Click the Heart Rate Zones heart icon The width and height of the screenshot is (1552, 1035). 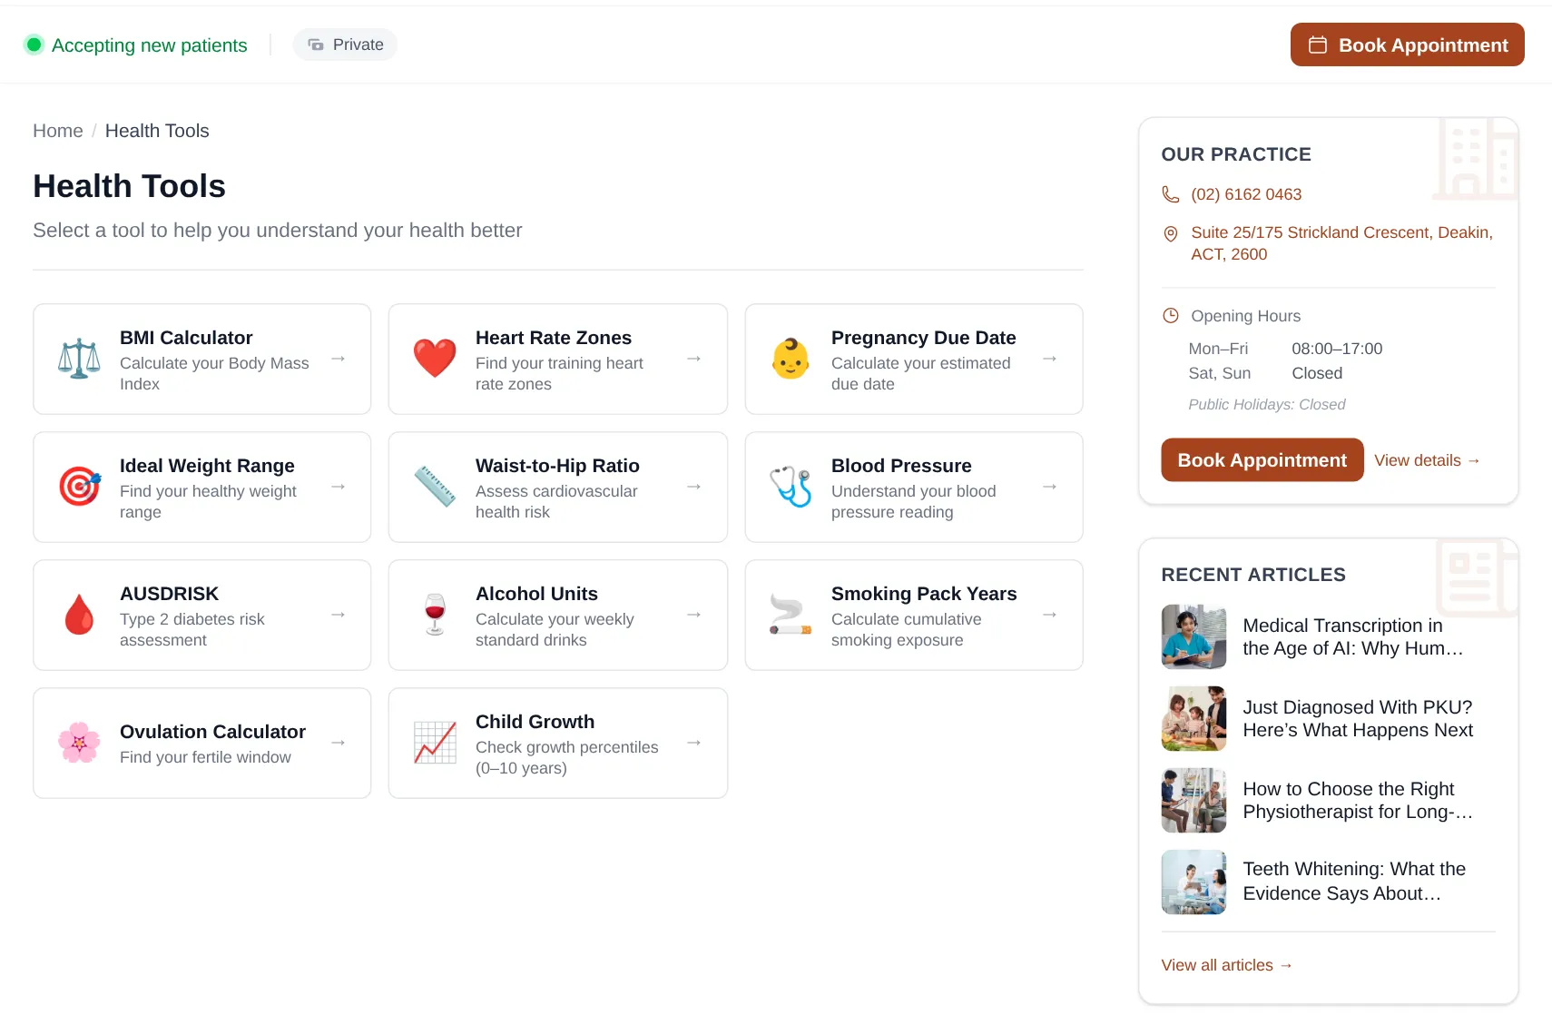pyautogui.click(x=435, y=359)
